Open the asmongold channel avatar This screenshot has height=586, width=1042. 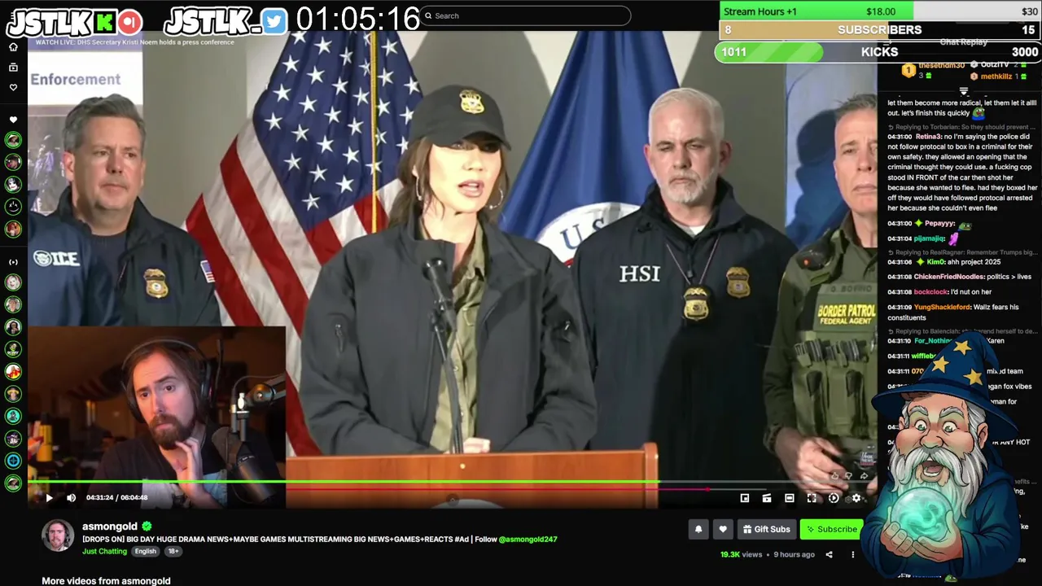(x=58, y=535)
